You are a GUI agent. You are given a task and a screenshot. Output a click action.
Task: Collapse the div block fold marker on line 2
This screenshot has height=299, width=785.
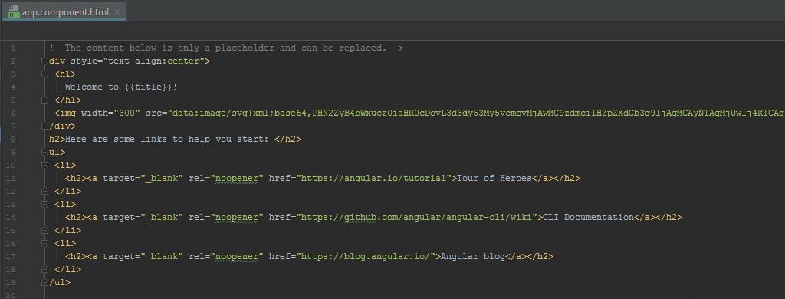44,61
